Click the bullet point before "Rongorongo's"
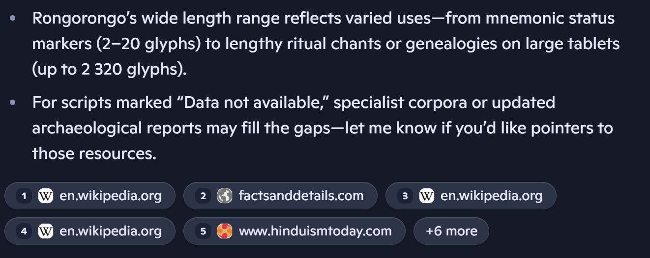This screenshot has width=650, height=258. click(13, 19)
